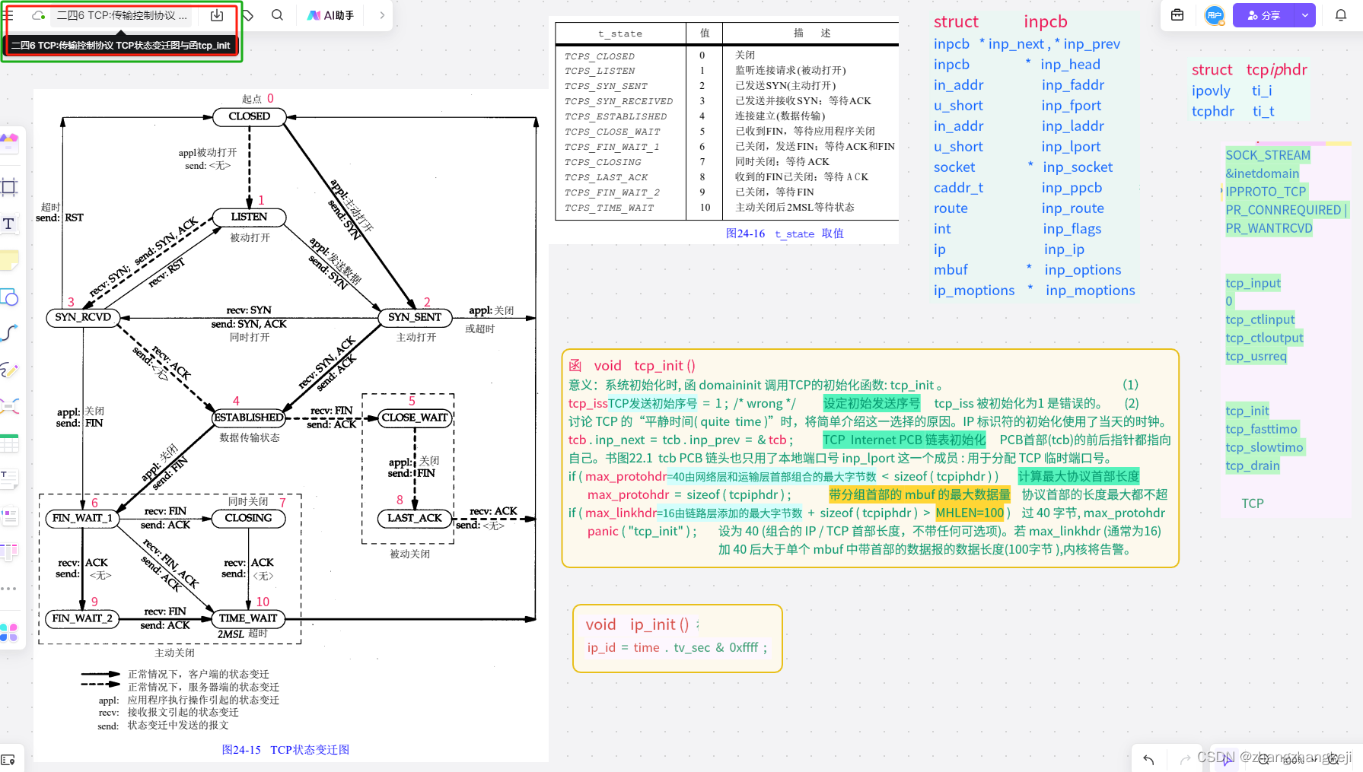1363x772 pixels.
Task: Click the export/download file icon
Action: point(217,15)
